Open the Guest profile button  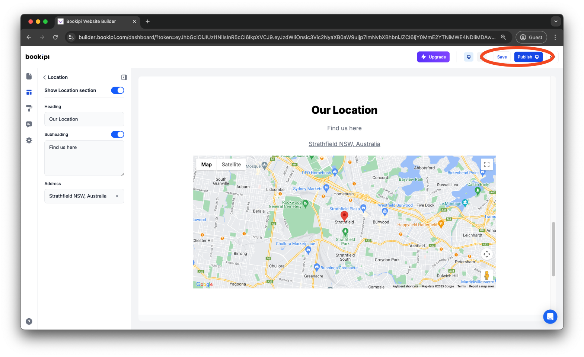point(531,37)
